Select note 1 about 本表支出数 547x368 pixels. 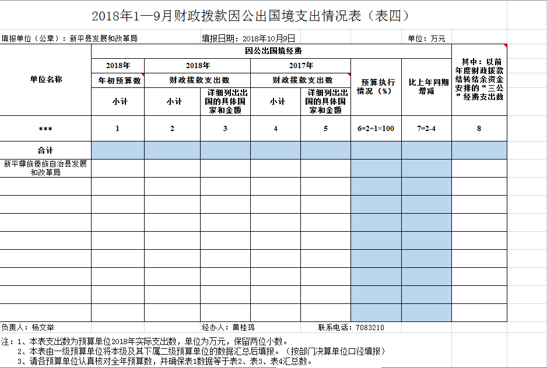click(x=145, y=341)
